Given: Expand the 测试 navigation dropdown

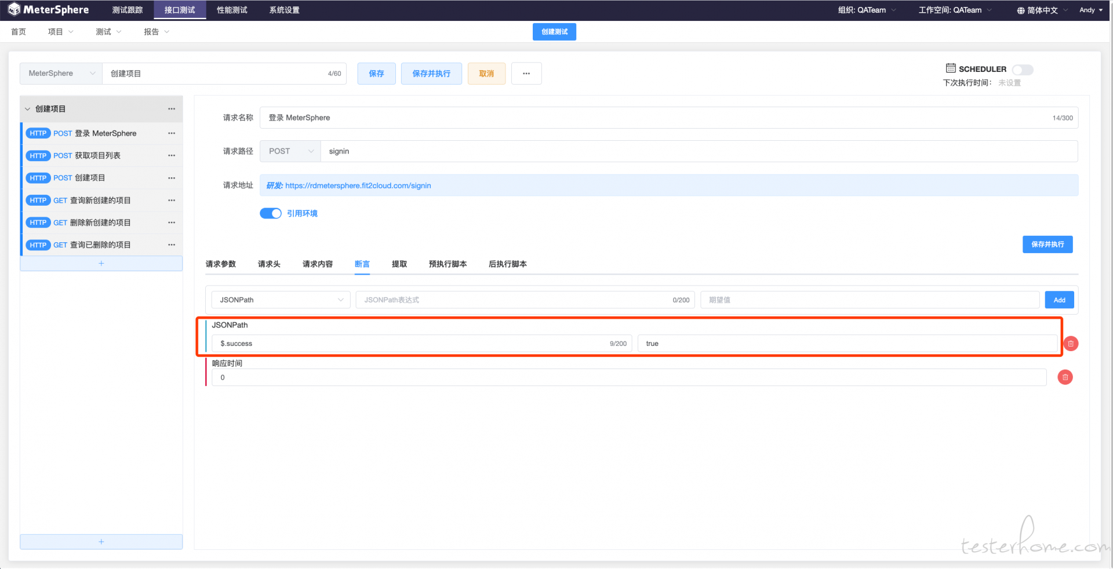Looking at the screenshot, I should pos(109,32).
